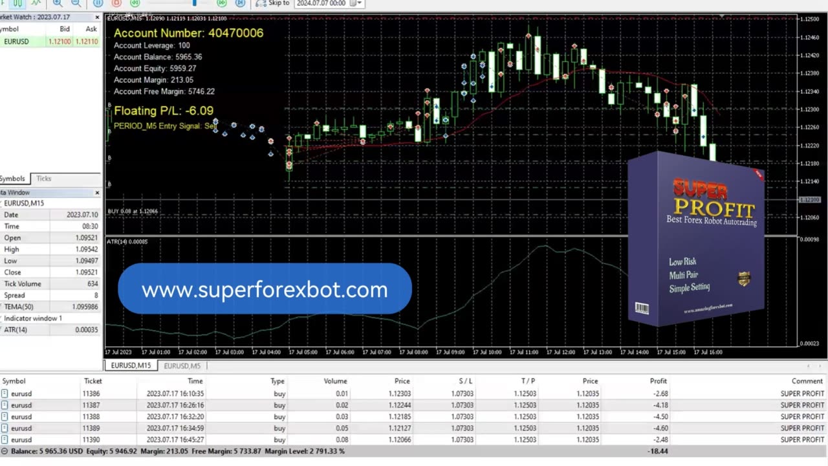Click the Date value 2023.07.10

82,215
